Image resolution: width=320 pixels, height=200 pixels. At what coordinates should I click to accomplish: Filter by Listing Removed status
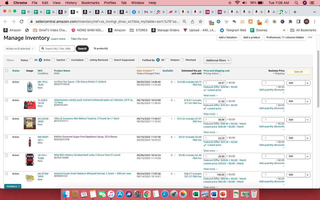tap(86, 60)
